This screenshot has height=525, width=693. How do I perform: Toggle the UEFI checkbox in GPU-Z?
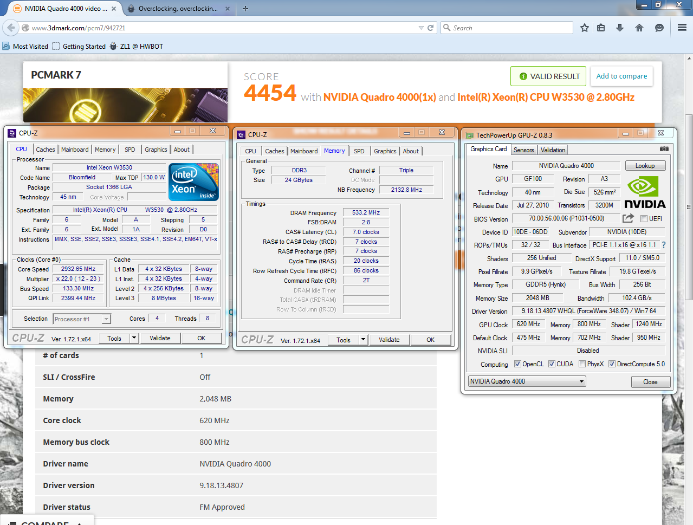[644, 219]
